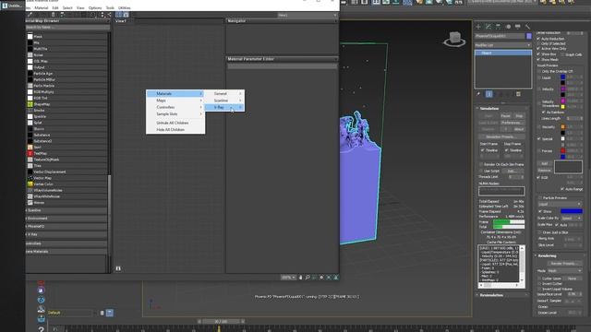Open Controllers submenu in context menu
Screen dimensions: 591x332
175,107
